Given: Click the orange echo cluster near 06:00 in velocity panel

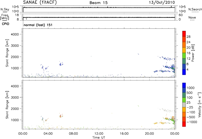Looking at the screenshot, I should 61,116.
